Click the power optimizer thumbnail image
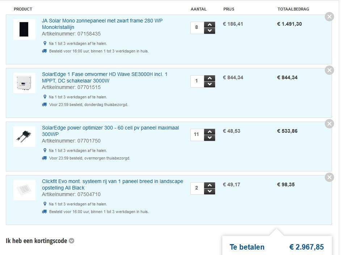Viewport: 341px width, 255px height. point(24,136)
